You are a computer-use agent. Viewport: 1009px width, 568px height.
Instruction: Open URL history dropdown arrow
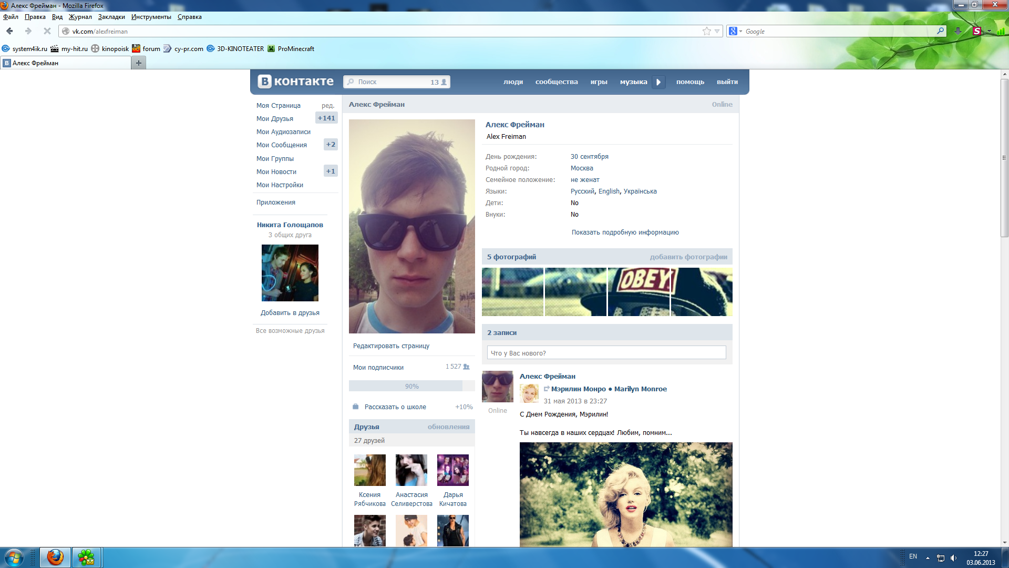click(717, 31)
